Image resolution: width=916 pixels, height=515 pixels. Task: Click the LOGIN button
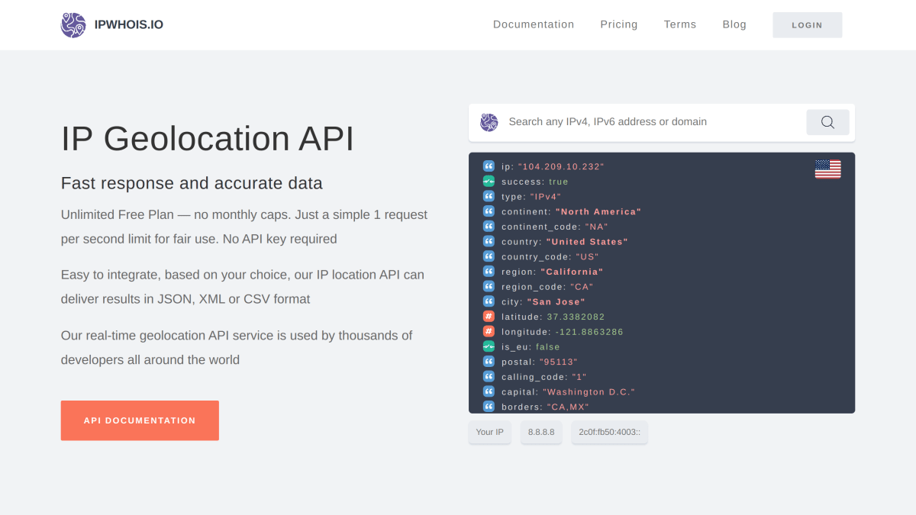pyautogui.click(x=807, y=25)
